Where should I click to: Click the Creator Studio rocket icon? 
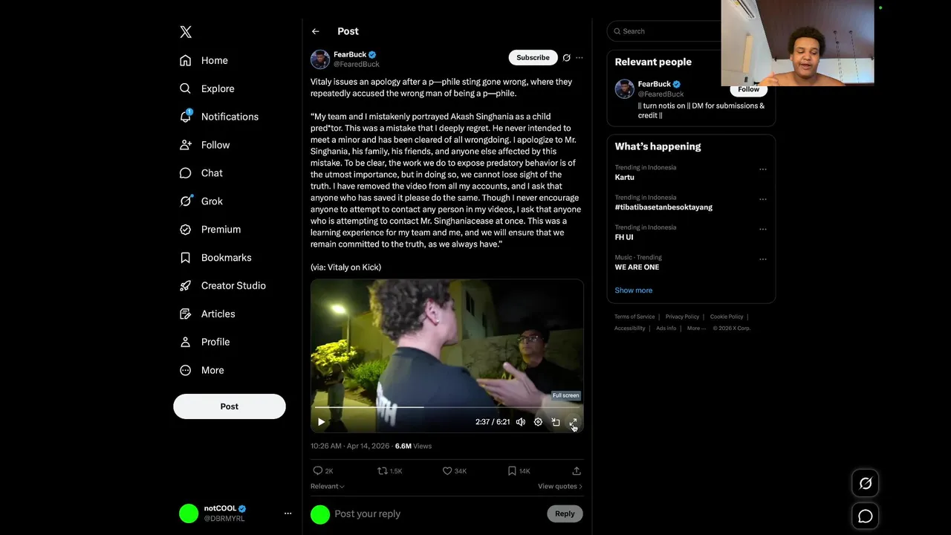click(186, 285)
